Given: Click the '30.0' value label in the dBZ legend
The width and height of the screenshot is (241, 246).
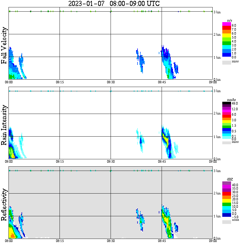Looking at the screenshot, I should pos(235,192).
